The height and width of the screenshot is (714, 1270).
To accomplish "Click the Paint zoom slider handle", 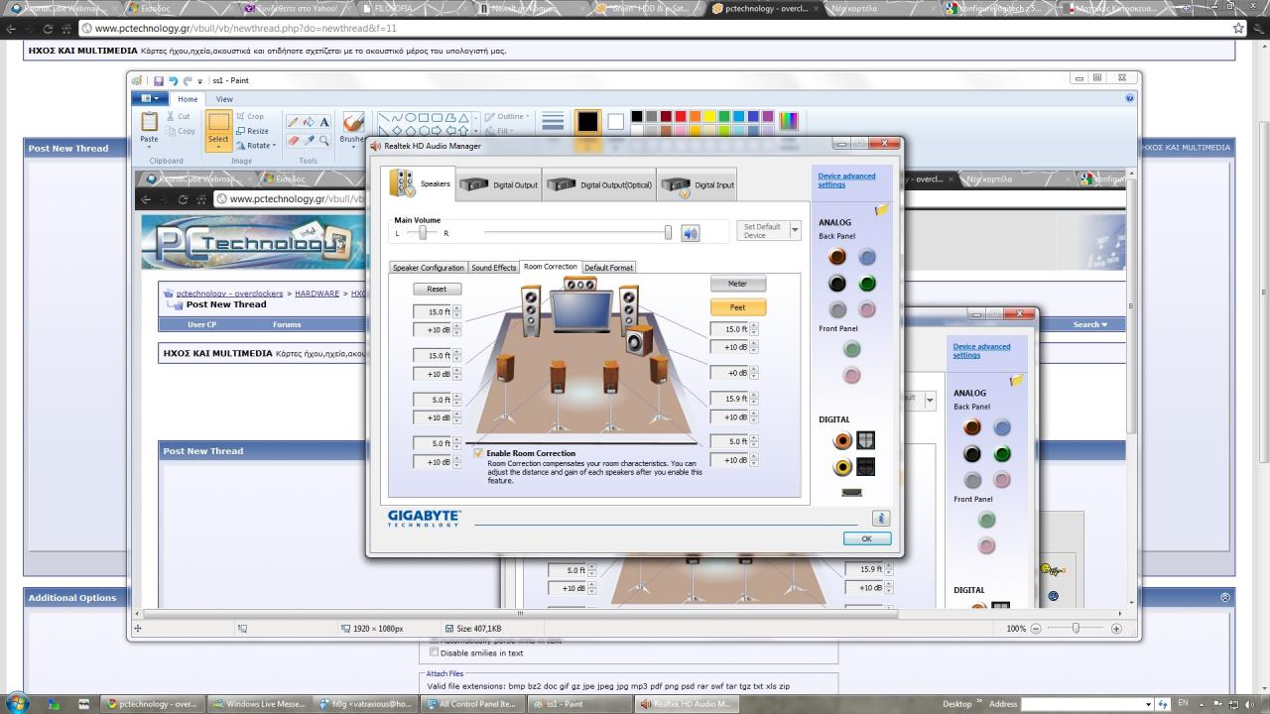I will 1076,628.
